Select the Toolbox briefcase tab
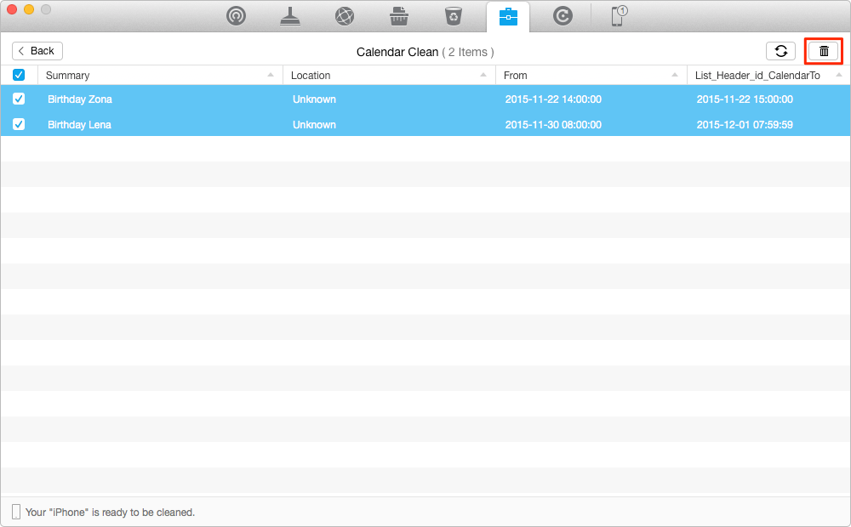The height and width of the screenshot is (527, 851). pos(508,17)
